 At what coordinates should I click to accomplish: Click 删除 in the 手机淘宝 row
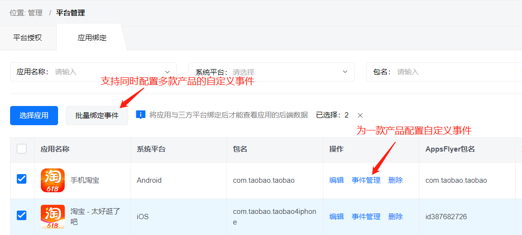(395, 180)
